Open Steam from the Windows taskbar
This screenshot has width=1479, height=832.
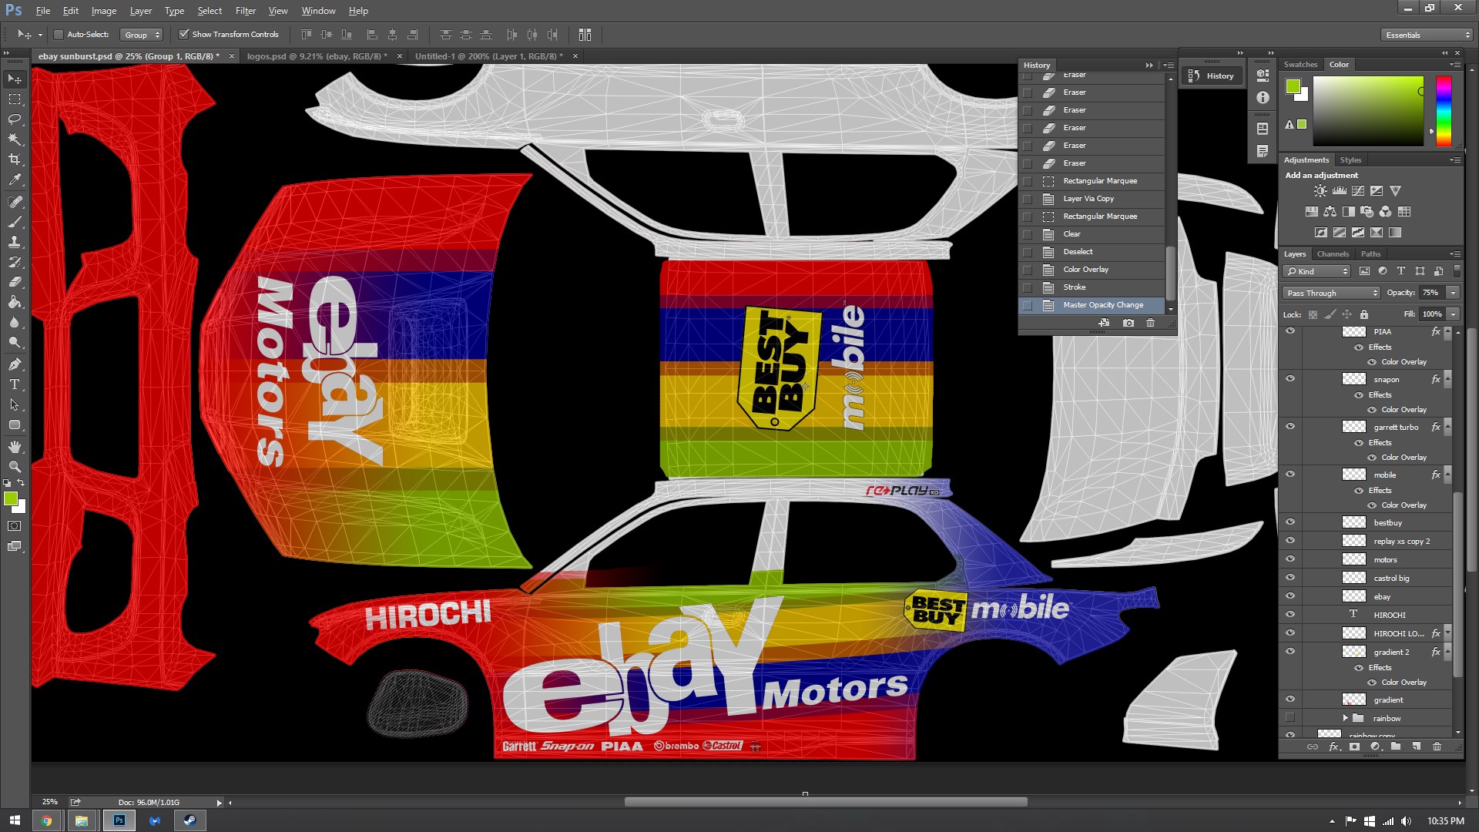click(189, 820)
